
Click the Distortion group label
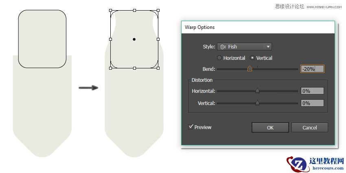[202, 80]
